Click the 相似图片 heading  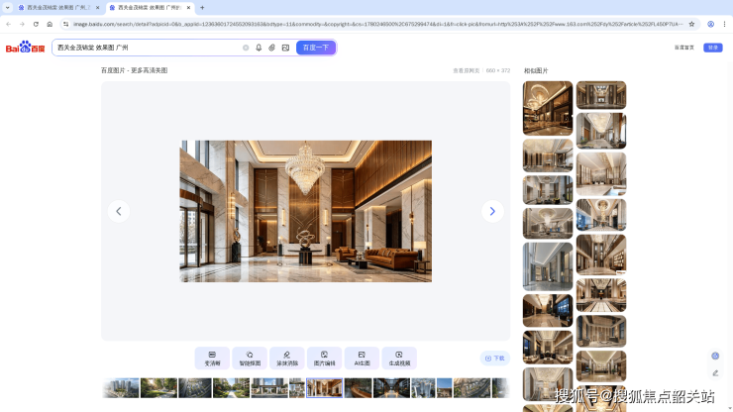pyautogui.click(x=536, y=70)
